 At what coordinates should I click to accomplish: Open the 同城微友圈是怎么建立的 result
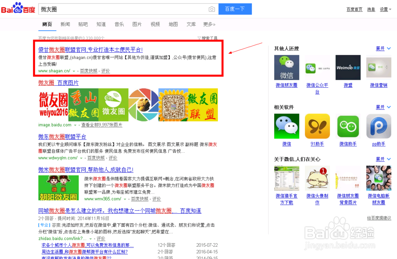click(120, 211)
